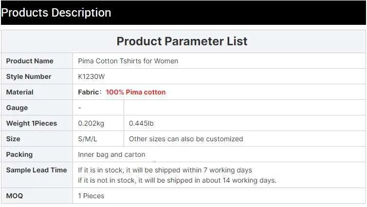
Task: Select the Sample Lead Time label
Action: (37, 170)
